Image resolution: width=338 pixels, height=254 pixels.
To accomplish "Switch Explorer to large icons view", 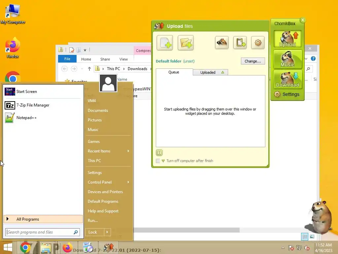I will pyautogui.click(x=312, y=237).
